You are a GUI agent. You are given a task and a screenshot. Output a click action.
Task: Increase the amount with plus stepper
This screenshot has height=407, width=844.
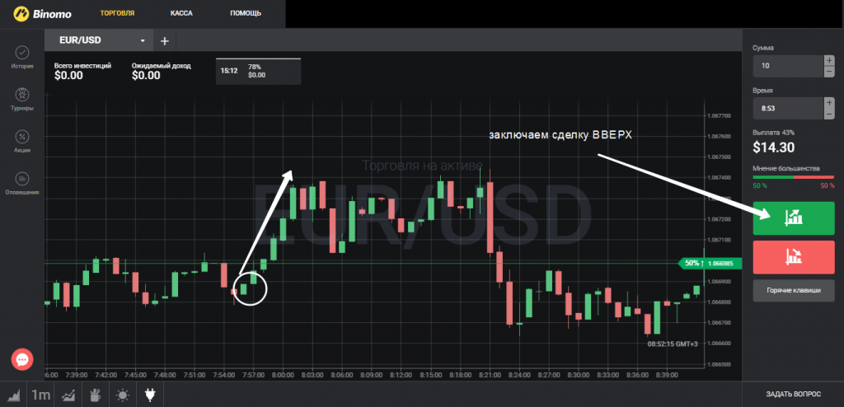829,60
